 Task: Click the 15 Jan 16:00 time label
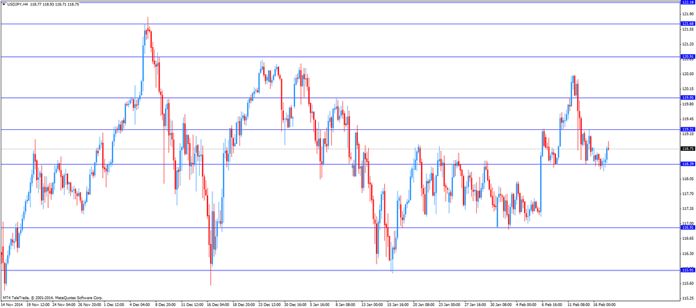[399, 305]
